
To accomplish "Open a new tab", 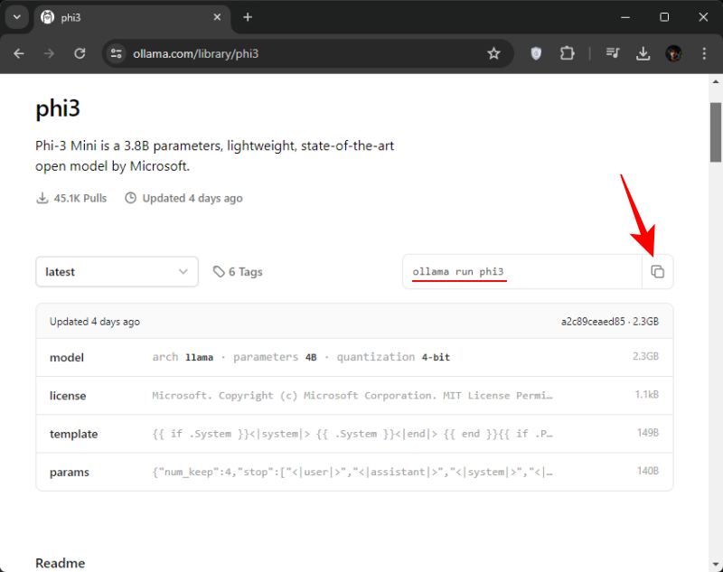I will point(248,17).
